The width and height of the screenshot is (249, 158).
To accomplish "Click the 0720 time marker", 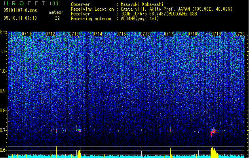I will [240, 34].
